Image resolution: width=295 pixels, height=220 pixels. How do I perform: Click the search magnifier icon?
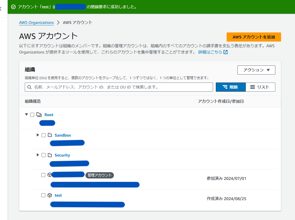pyautogui.click(x=29, y=87)
